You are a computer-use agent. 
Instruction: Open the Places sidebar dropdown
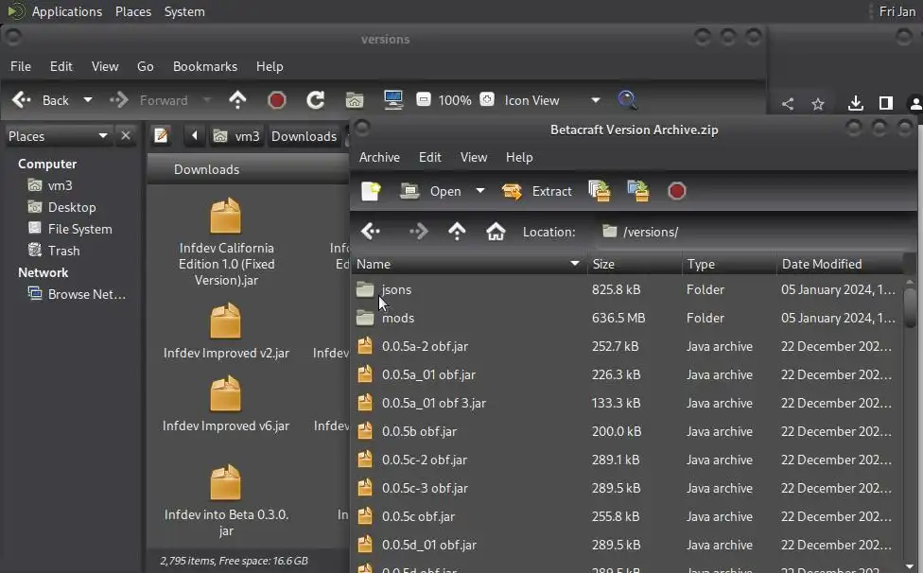[x=58, y=136]
